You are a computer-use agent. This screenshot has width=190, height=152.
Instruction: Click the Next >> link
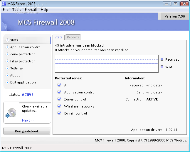coord(28,120)
